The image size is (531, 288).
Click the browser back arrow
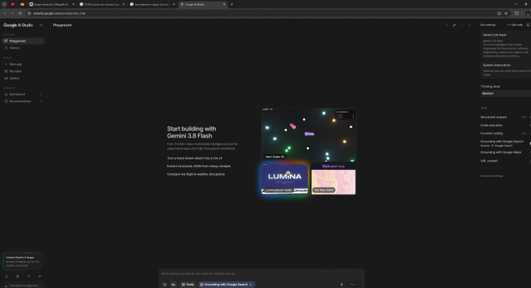point(5,13)
